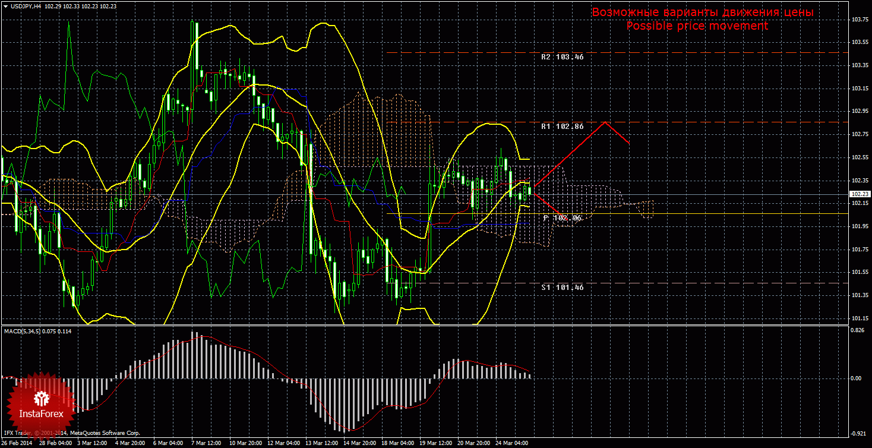Select the P 102.06 pivot level label

click(562, 218)
